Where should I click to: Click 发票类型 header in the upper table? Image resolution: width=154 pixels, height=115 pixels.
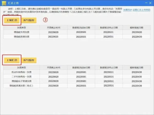click(22, 28)
